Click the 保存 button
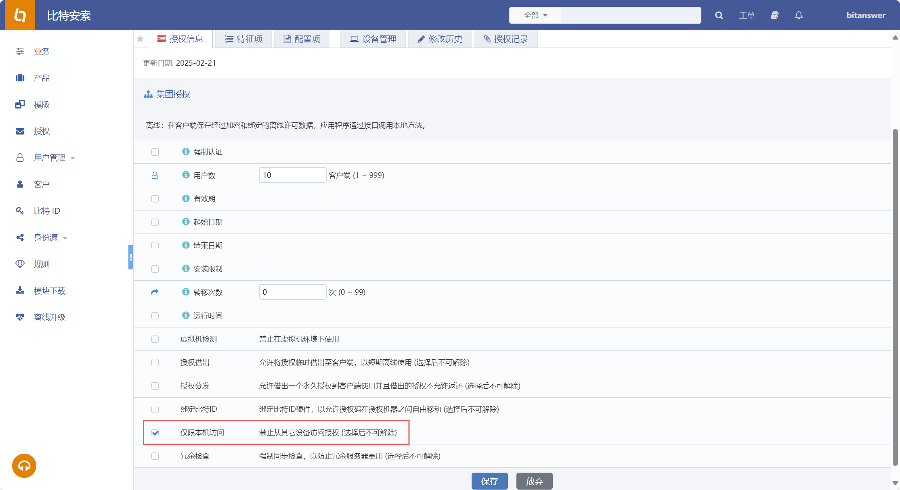Image resolution: width=900 pixels, height=490 pixels. (x=489, y=481)
